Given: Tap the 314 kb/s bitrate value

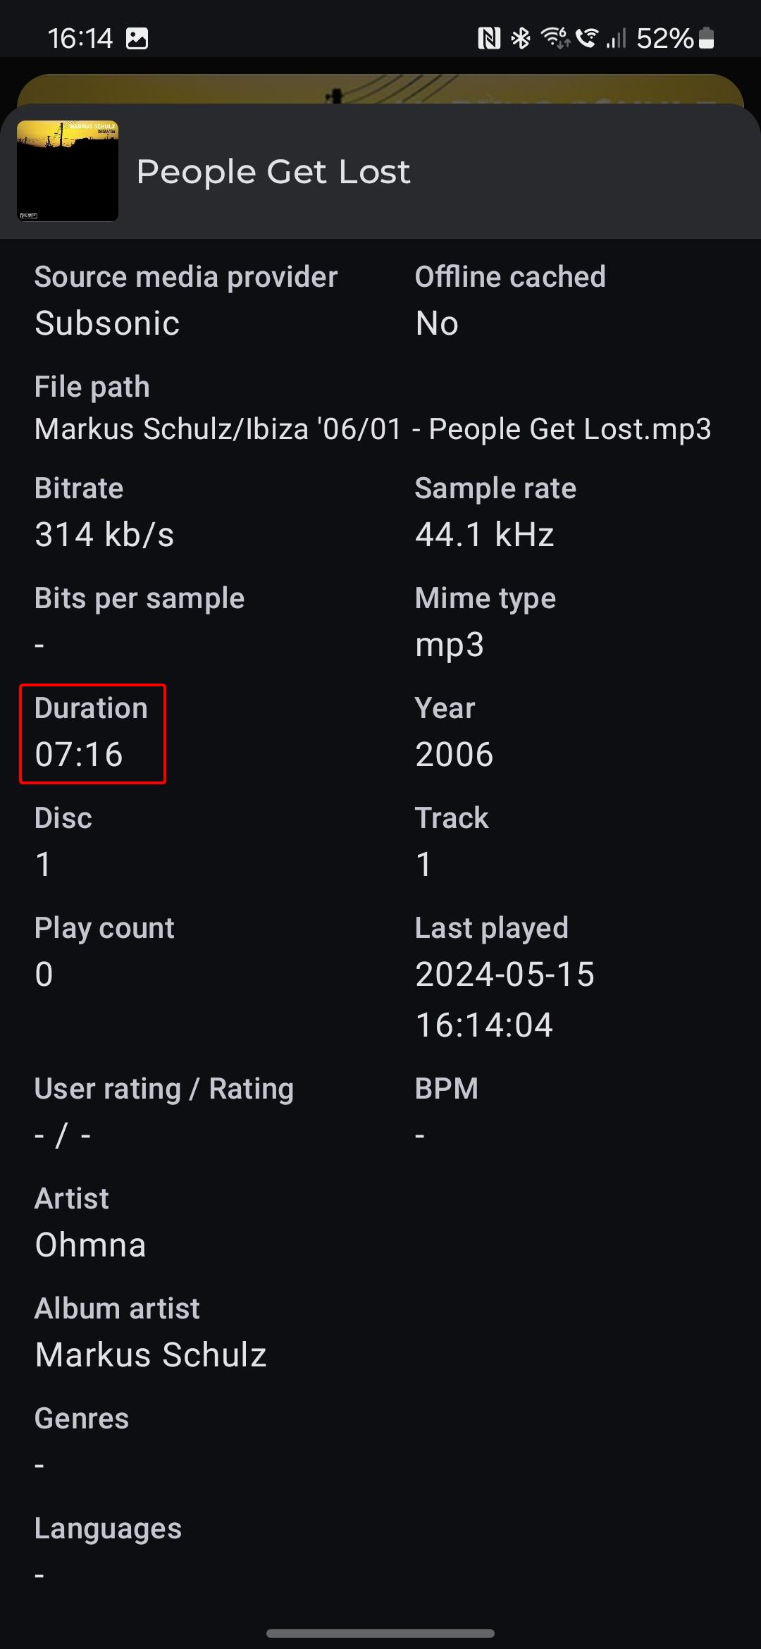Looking at the screenshot, I should click(x=104, y=535).
